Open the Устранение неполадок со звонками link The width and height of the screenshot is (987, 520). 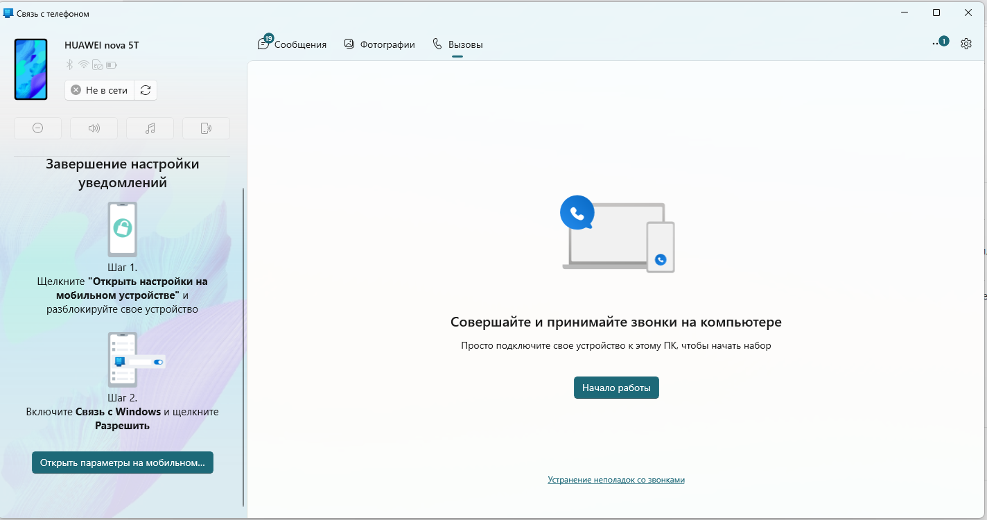click(x=616, y=480)
